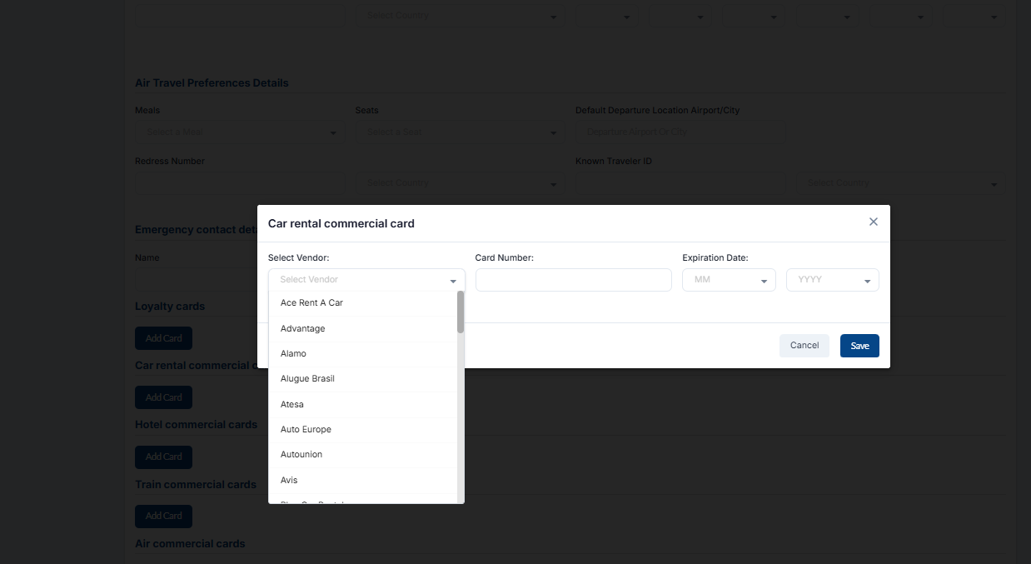The width and height of the screenshot is (1031, 564).
Task: Click the Cancel button
Action: coord(804,346)
